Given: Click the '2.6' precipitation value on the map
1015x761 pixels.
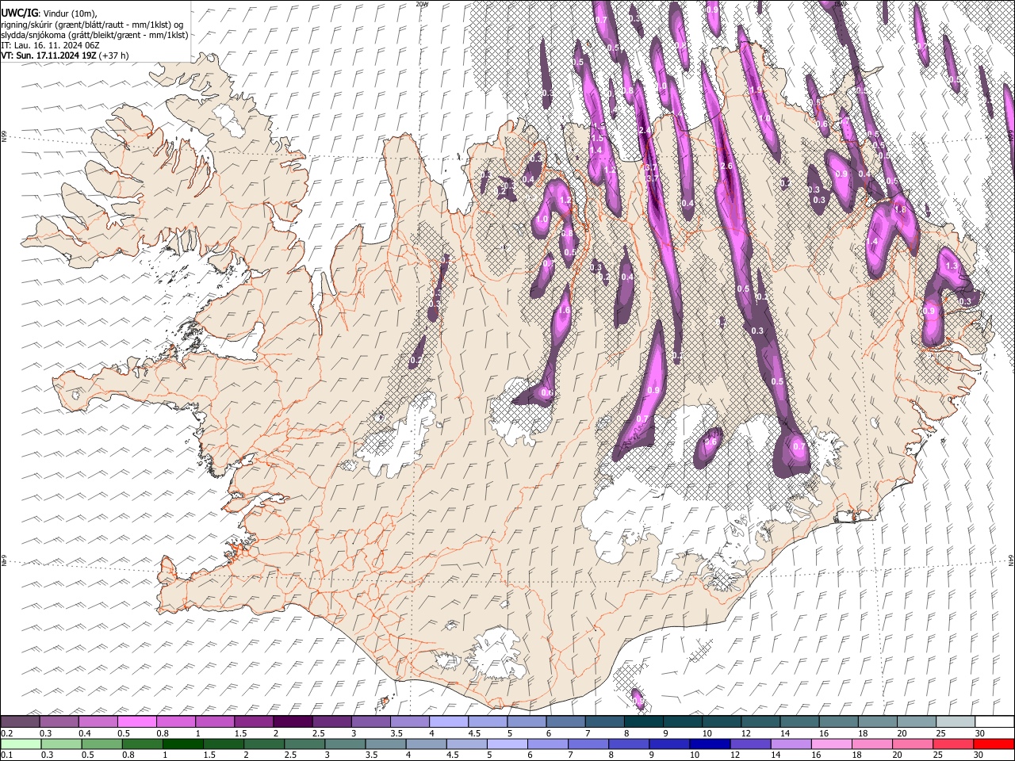Looking at the screenshot, I should click(x=727, y=166).
